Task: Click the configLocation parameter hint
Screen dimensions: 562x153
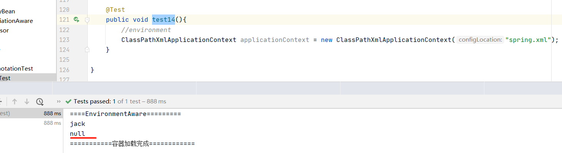Action: [480, 40]
